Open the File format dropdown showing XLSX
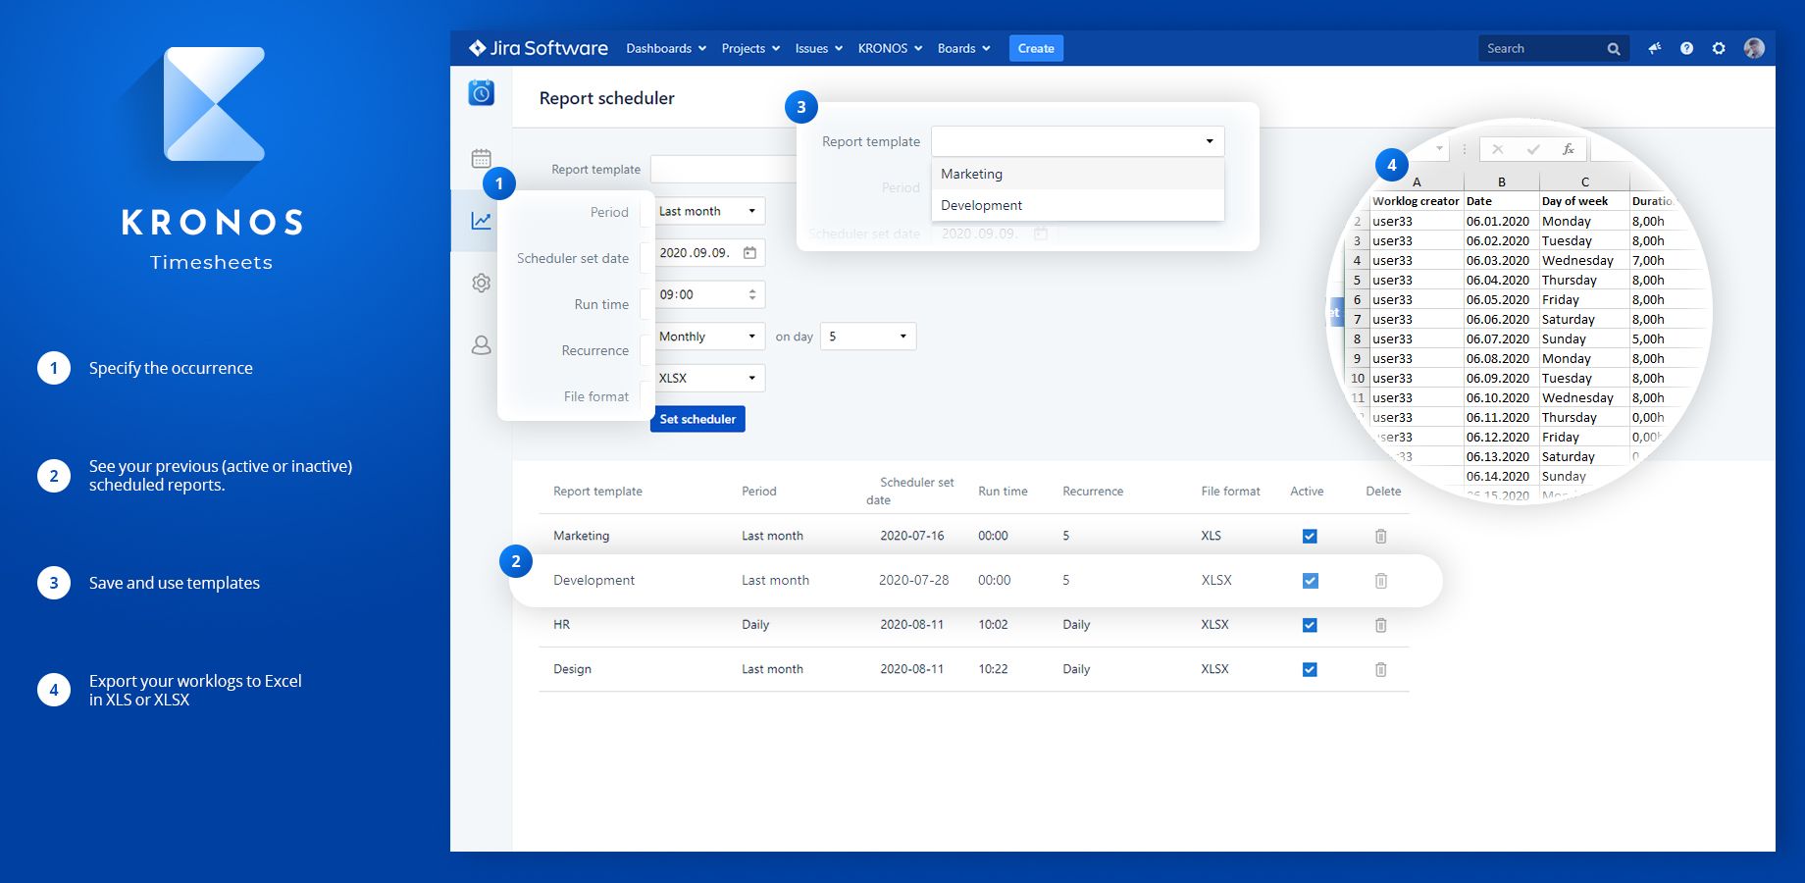The height and width of the screenshot is (883, 1805). (x=709, y=378)
